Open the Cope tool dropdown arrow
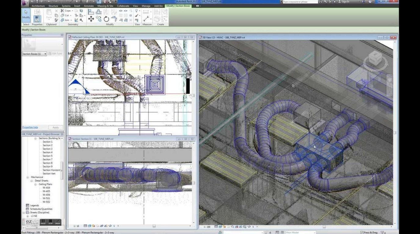 click(x=72, y=11)
